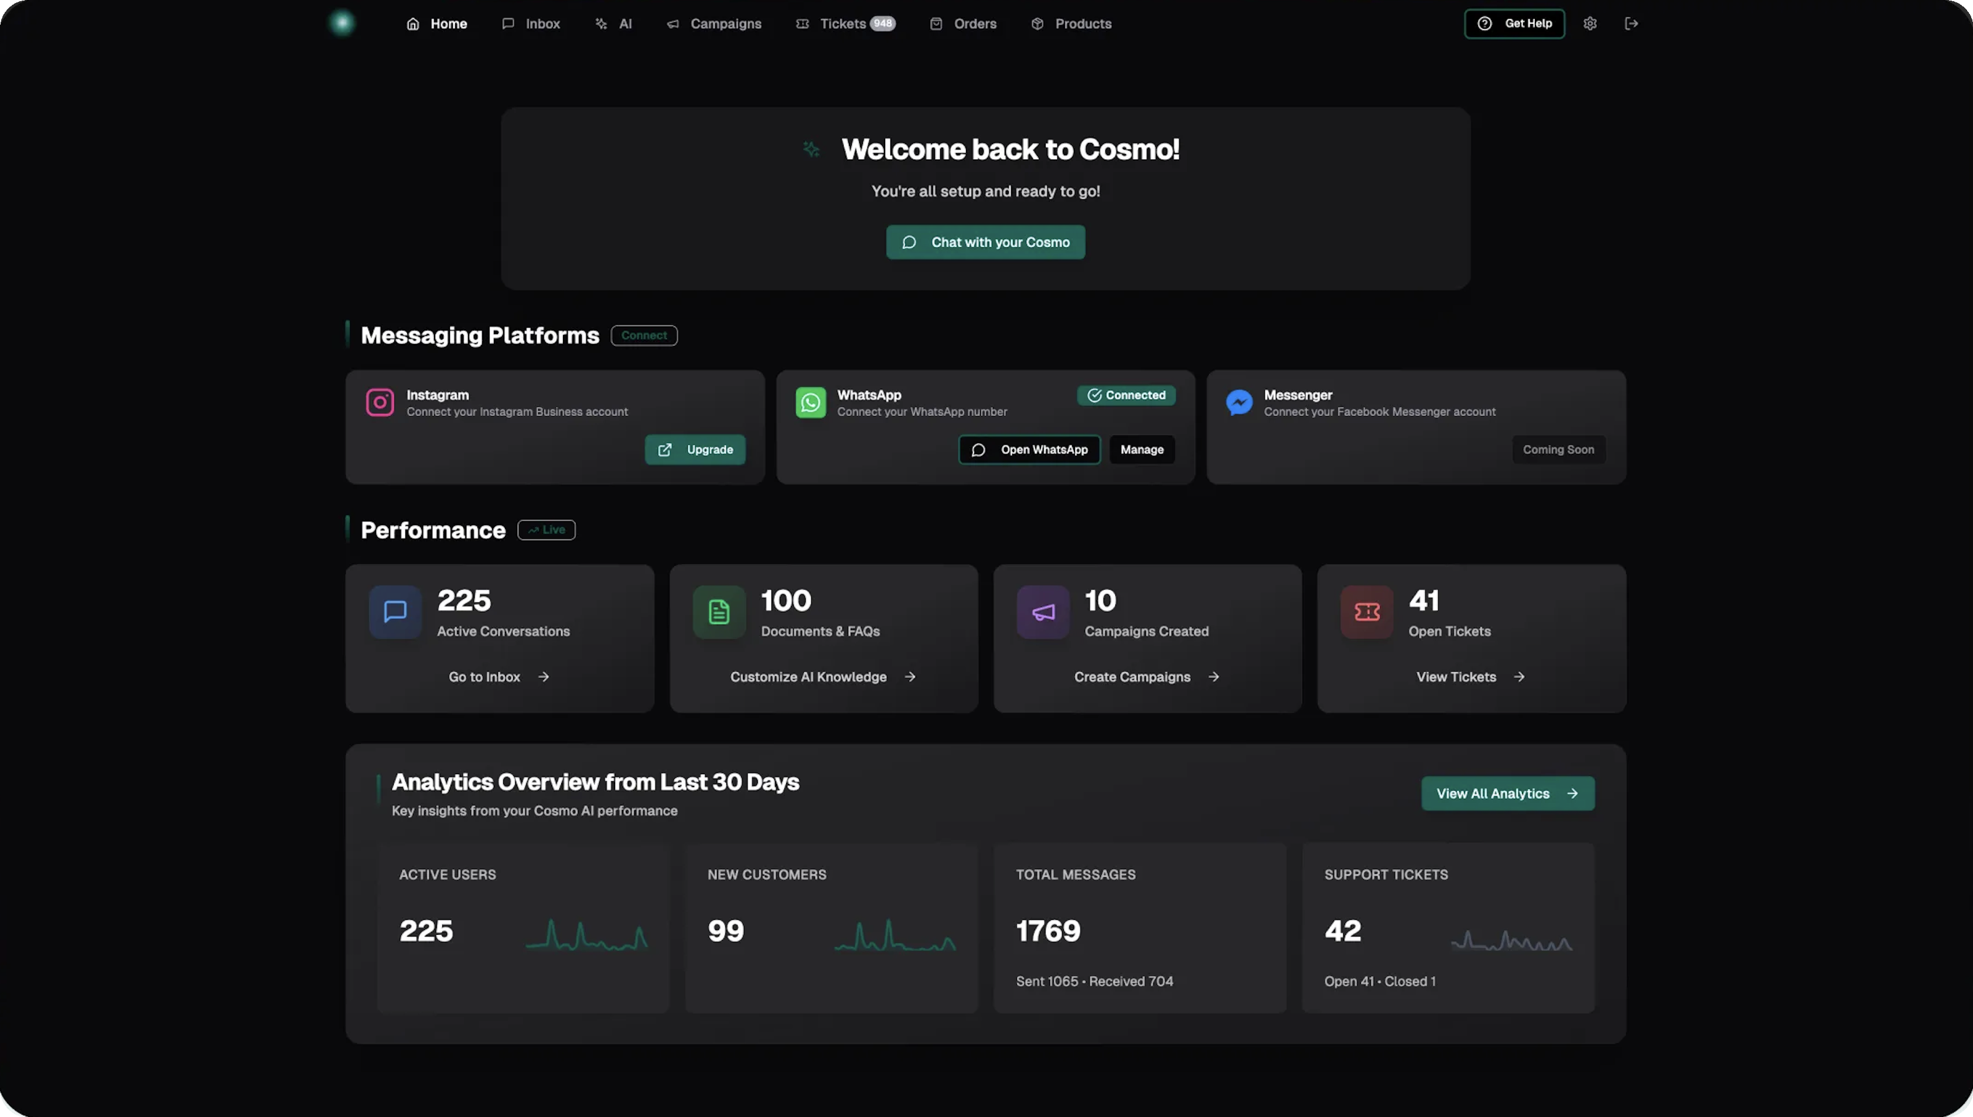
Task: Click the ticket icon on Open Tickets card
Action: pos(1366,611)
